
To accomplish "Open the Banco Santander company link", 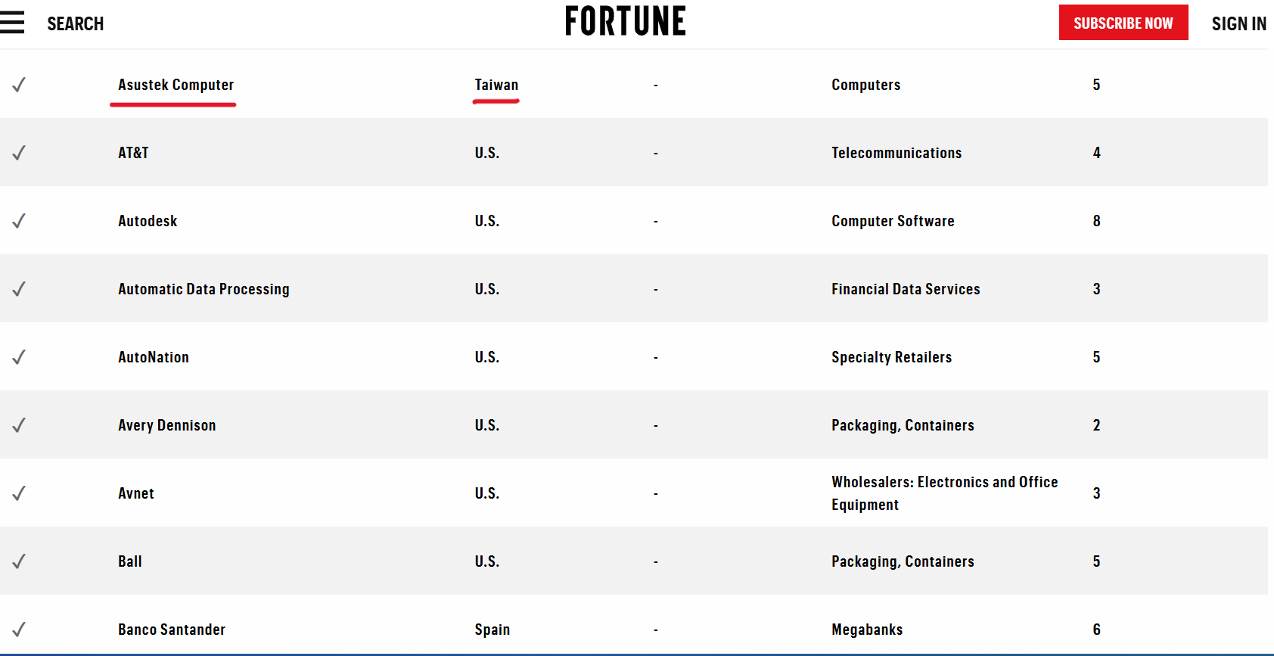I will (172, 630).
